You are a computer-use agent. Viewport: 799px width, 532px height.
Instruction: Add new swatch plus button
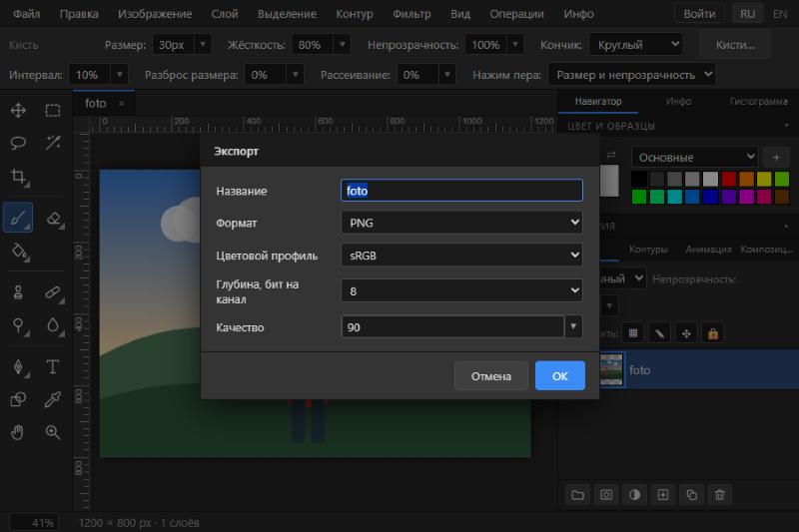(776, 158)
